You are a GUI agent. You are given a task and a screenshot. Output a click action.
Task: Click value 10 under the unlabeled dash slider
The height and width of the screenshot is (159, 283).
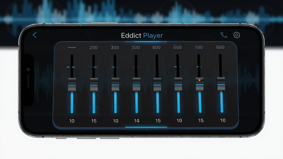point(72,121)
